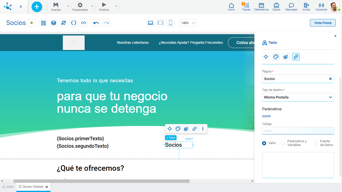The width and height of the screenshot is (342, 192).
Task: Click the Deyel logo icon
Action: (x=8, y=6)
